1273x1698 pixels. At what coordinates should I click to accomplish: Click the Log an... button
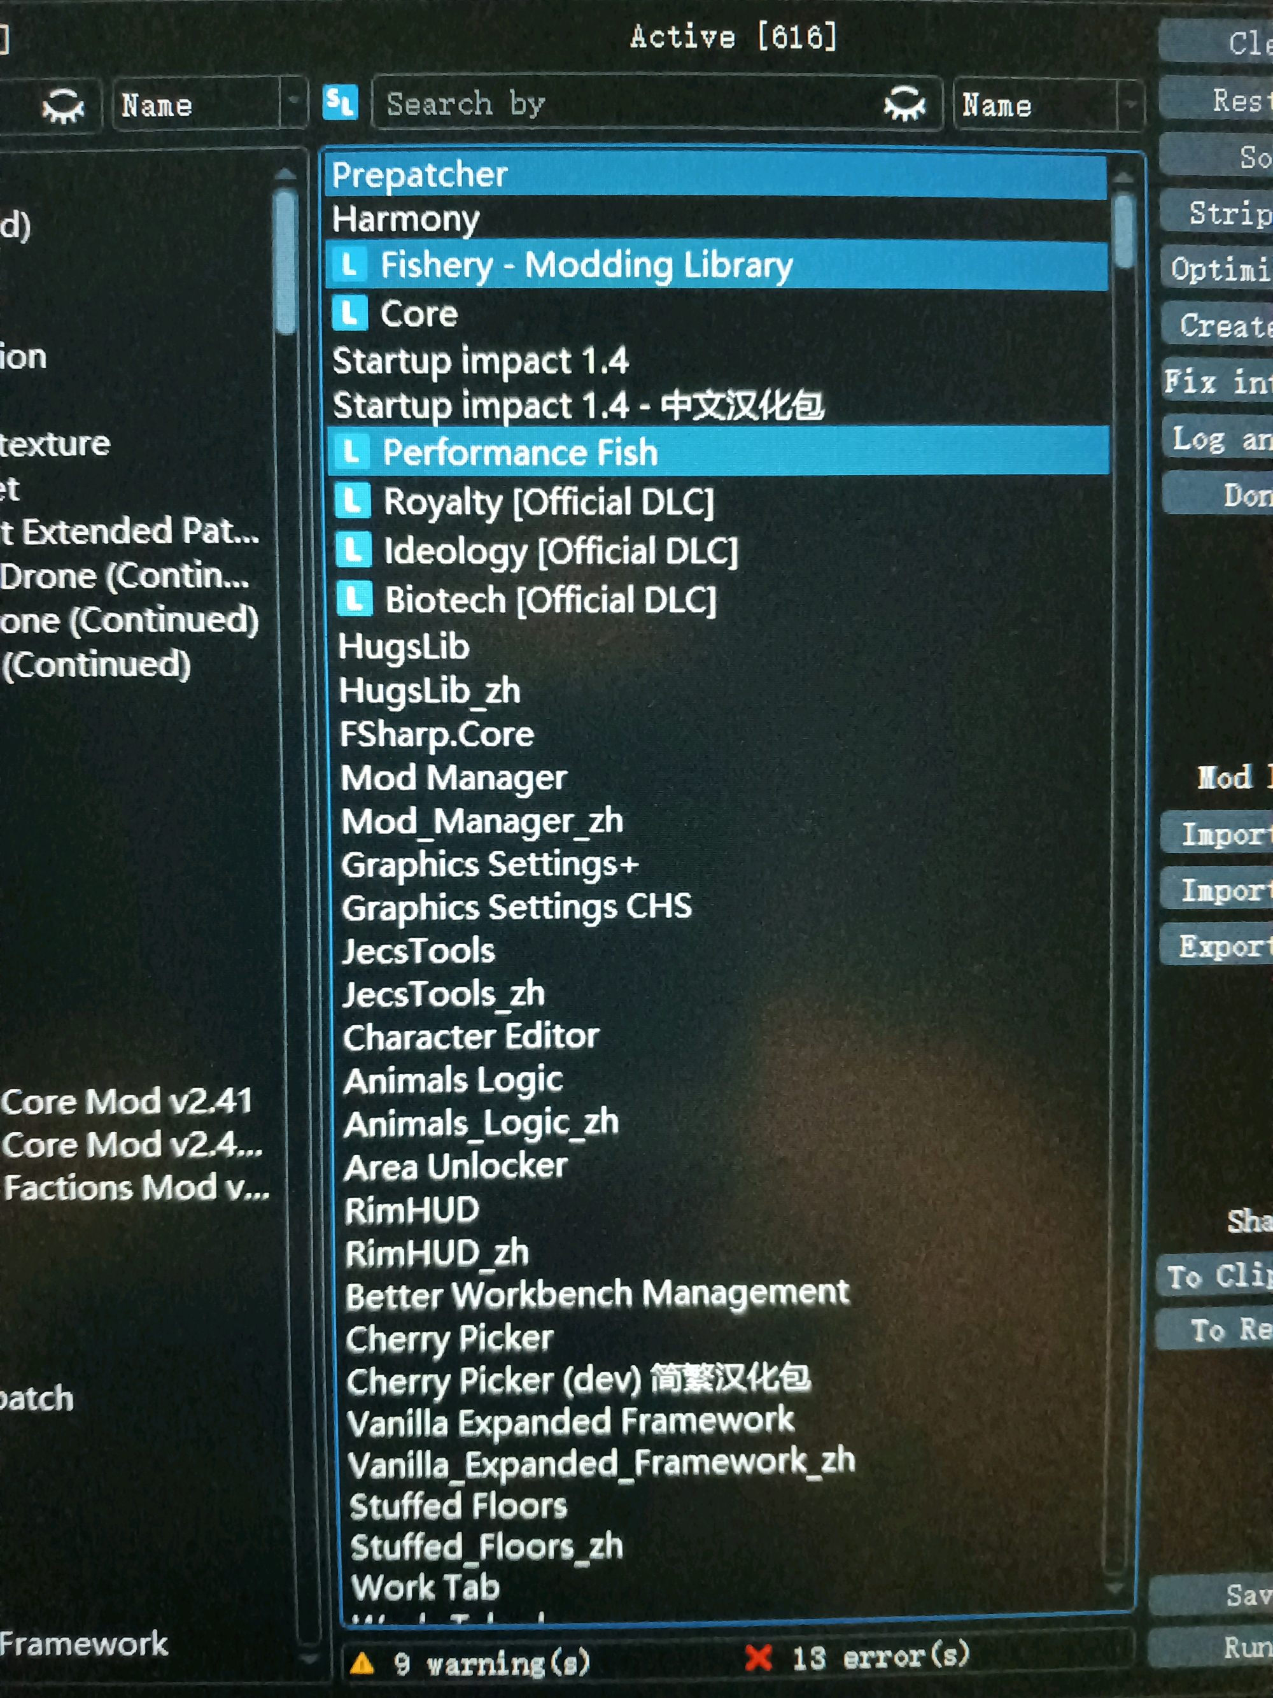[x=1218, y=438]
